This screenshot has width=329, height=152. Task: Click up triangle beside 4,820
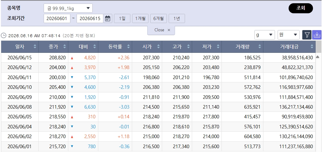[x=72, y=58]
